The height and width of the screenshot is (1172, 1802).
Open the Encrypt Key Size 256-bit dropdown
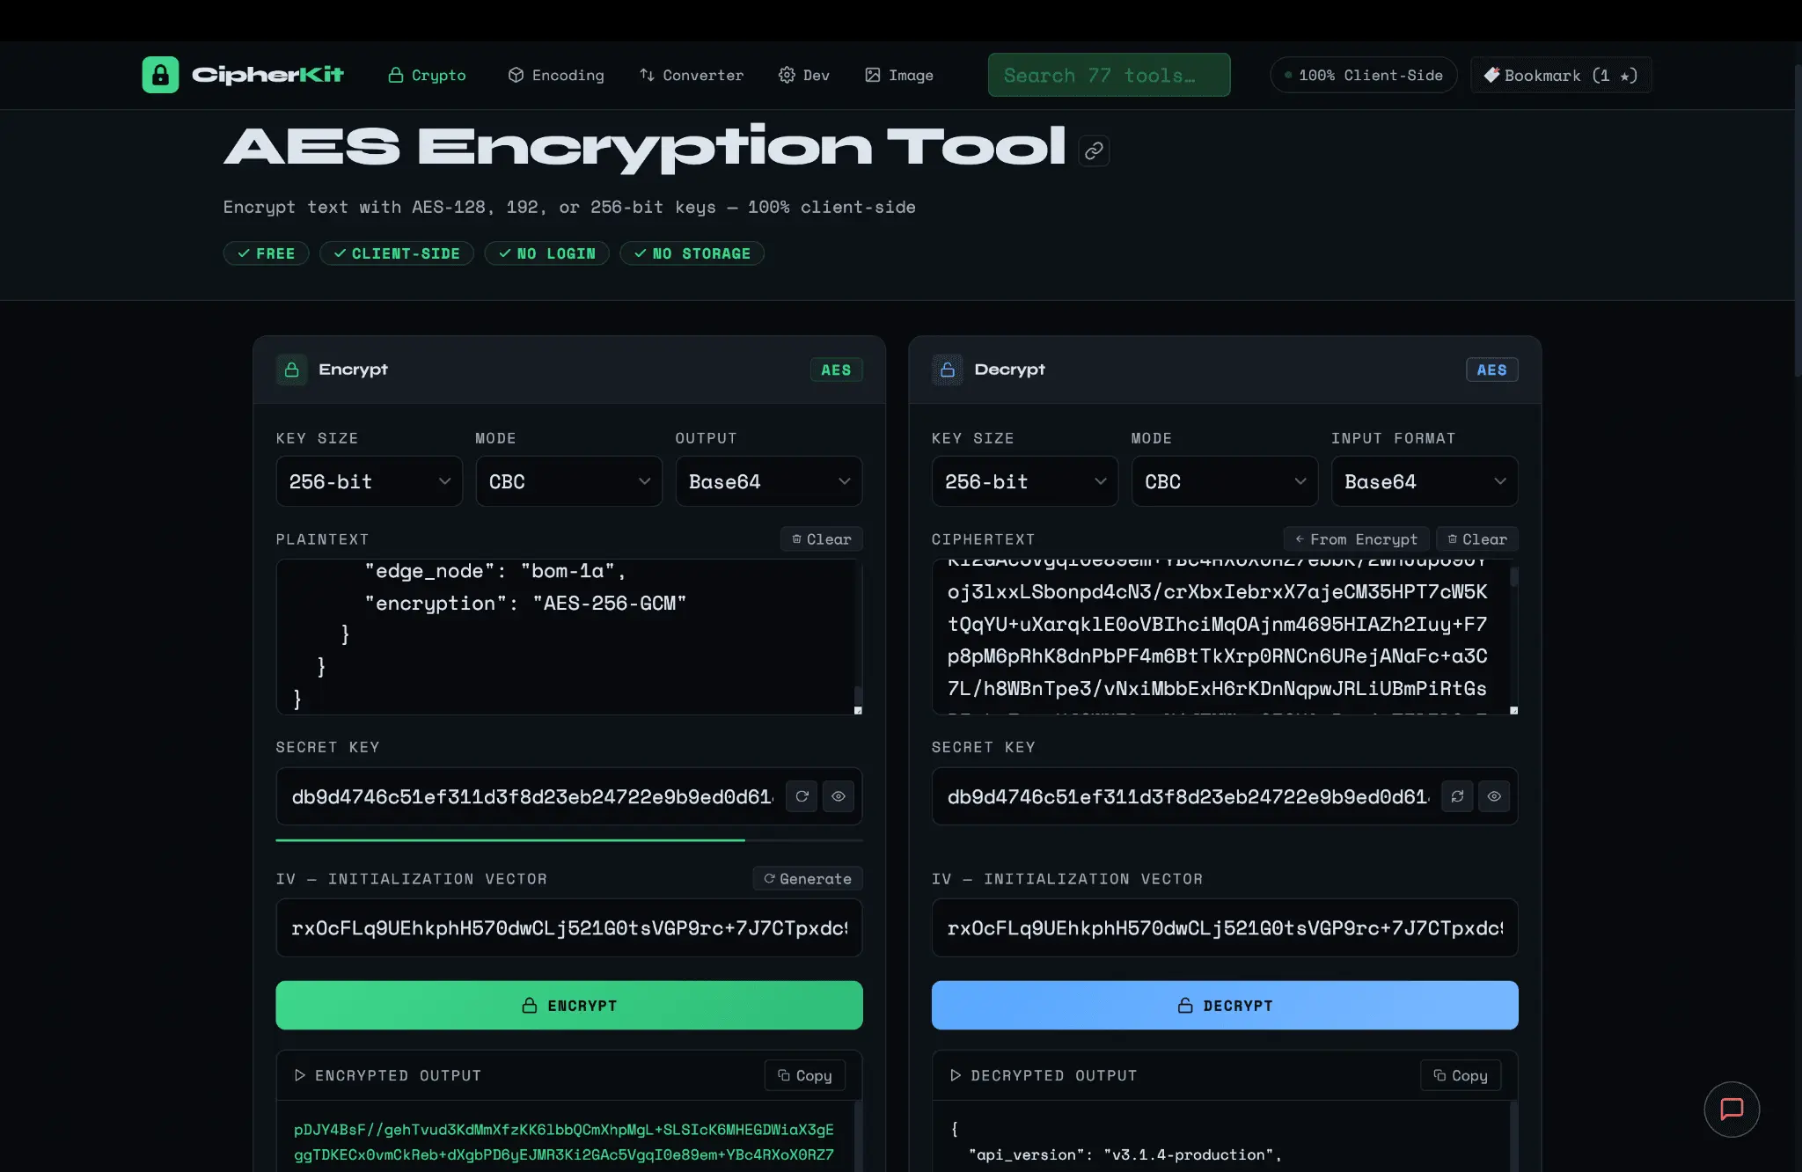coord(370,481)
